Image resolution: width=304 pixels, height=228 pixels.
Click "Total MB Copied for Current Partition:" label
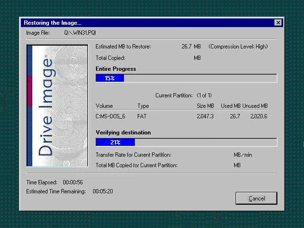click(x=136, y=165)
